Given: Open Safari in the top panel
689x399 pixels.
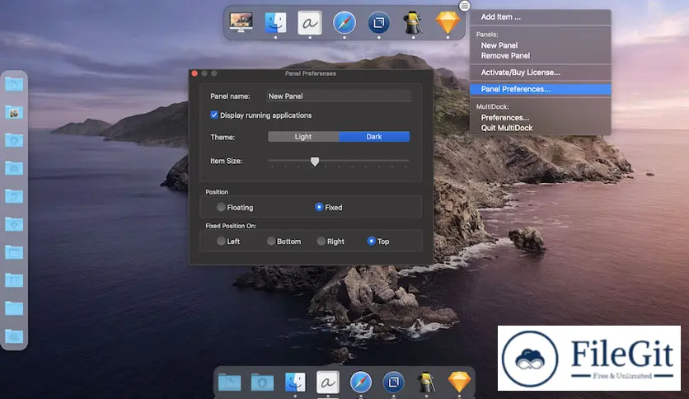Looking at the screenshot, I should click(344, 23).
